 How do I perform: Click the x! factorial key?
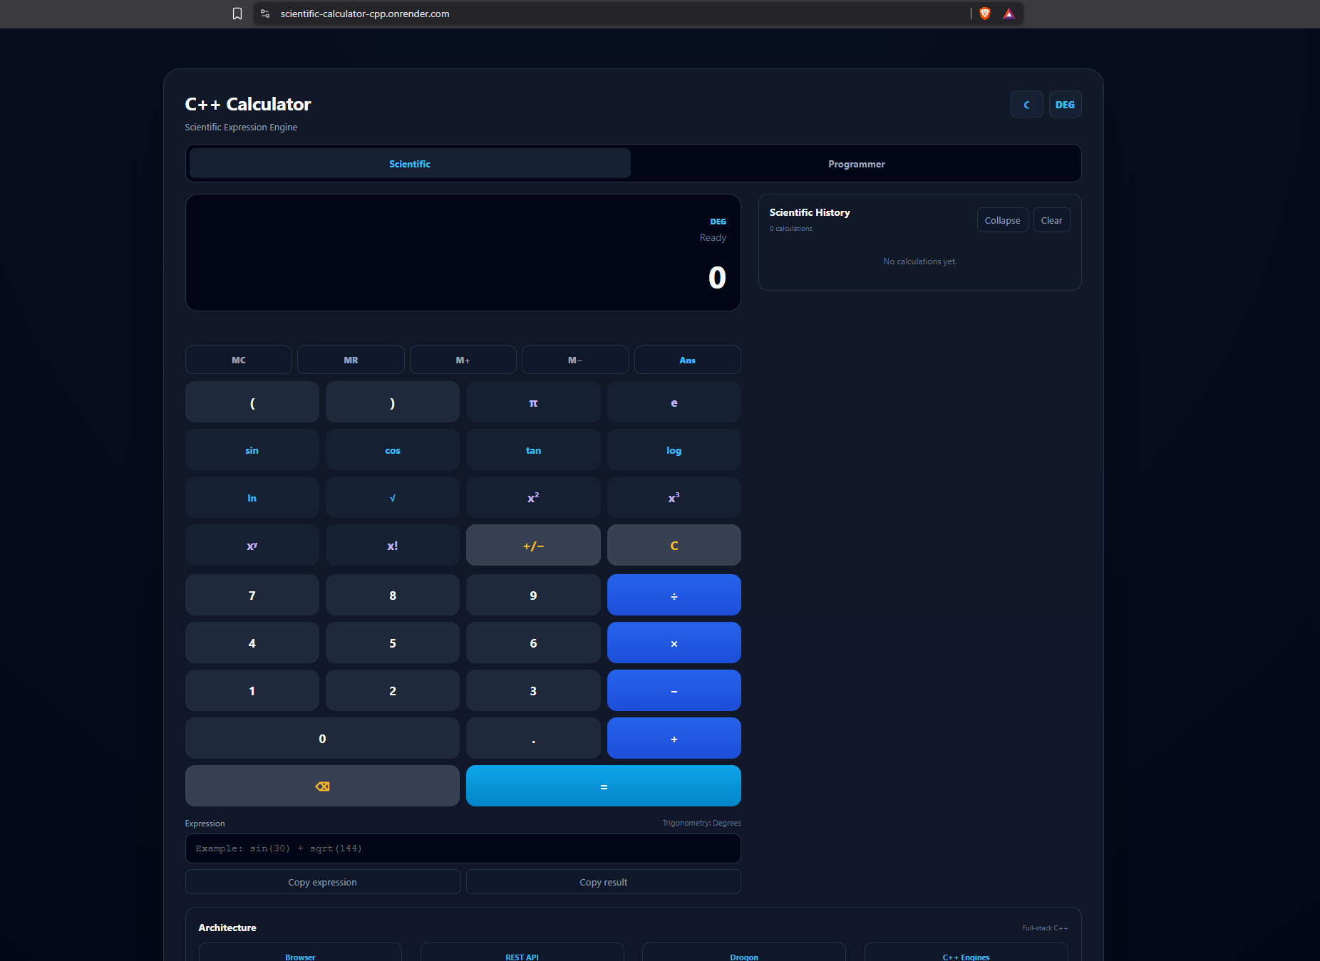pyautogui.click(x=393, y=546)
